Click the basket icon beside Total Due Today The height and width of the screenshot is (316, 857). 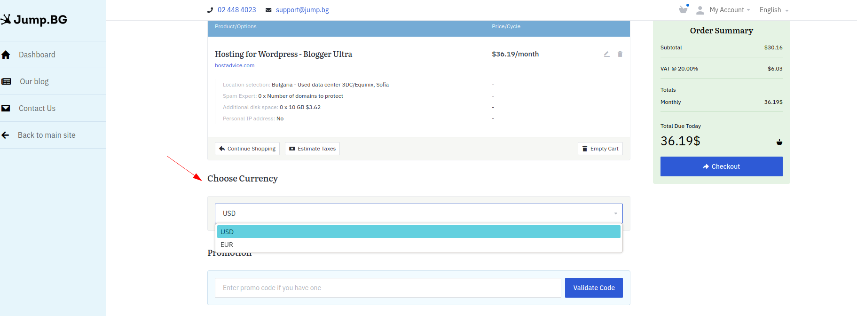pos(779,142)
